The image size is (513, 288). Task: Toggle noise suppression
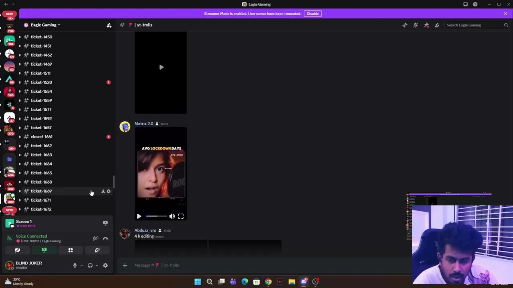95,238
